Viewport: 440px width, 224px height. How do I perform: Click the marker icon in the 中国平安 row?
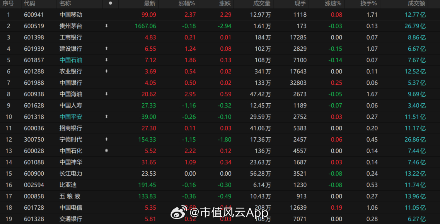coord(106,116)
